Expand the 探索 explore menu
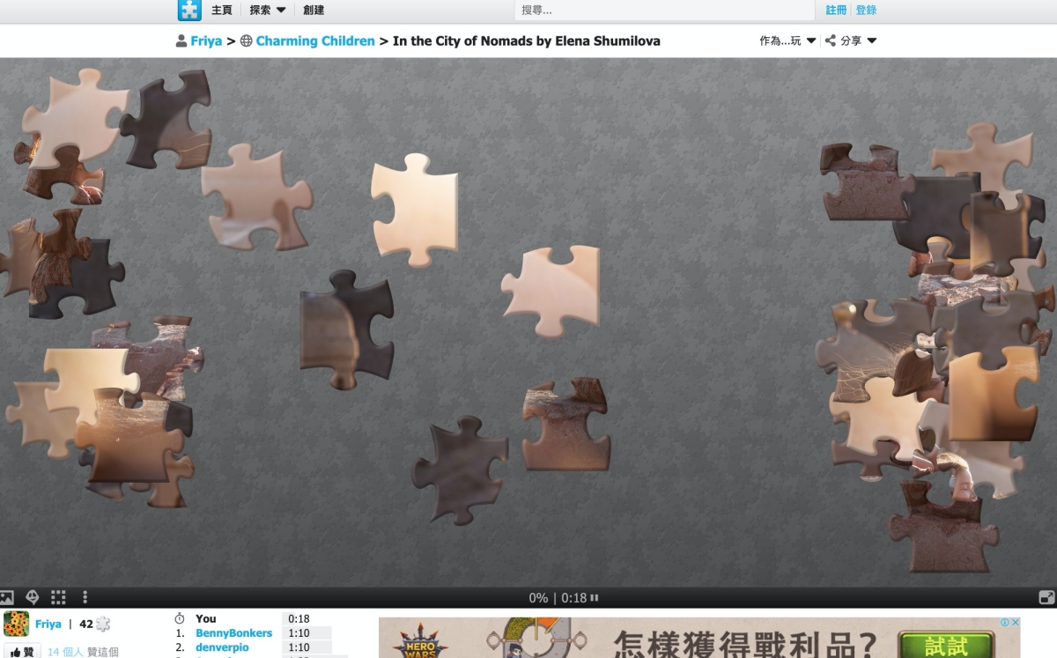 (x=268, y=11)
